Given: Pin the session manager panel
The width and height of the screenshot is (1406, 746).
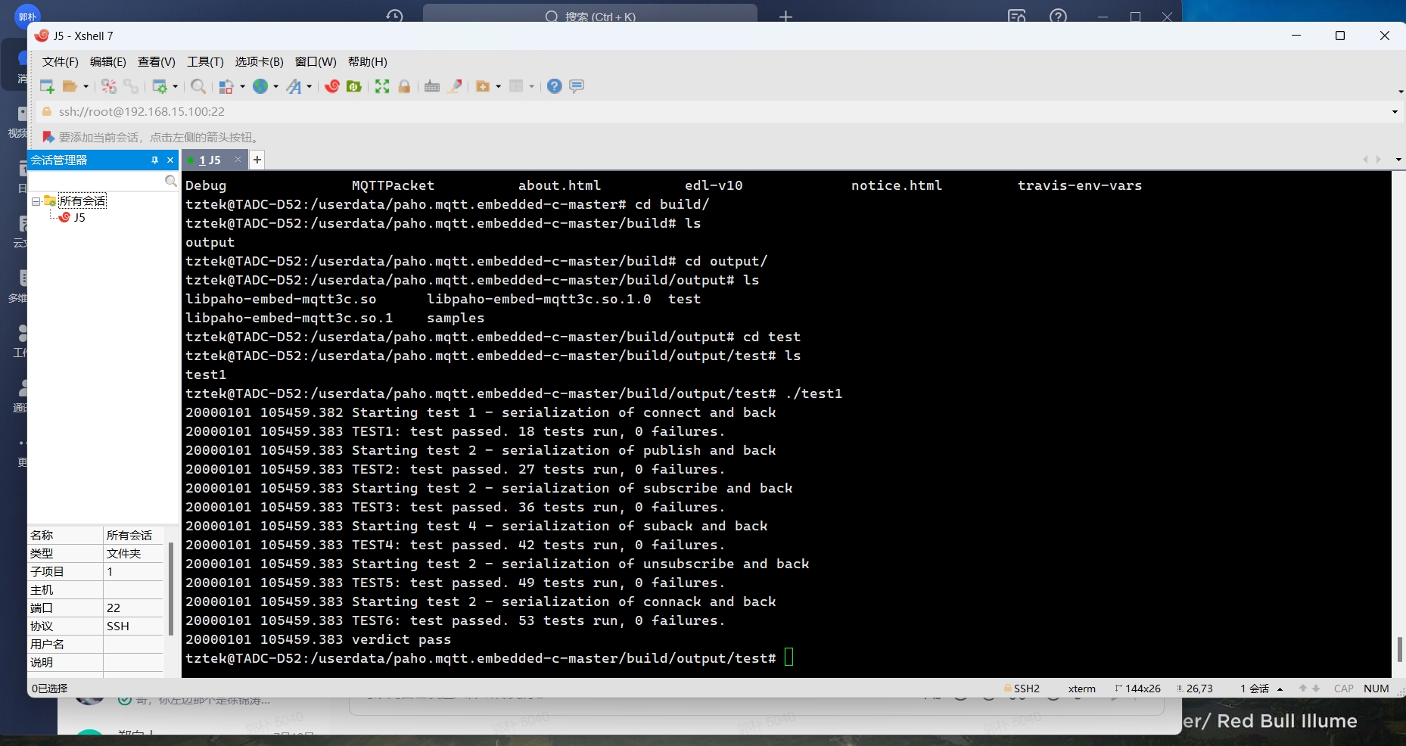Looking at the screenshot, I should coord(154,160).
